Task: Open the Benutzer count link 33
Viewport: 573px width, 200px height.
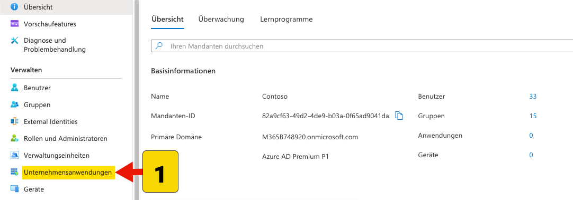Action: (x=533, y=97)
